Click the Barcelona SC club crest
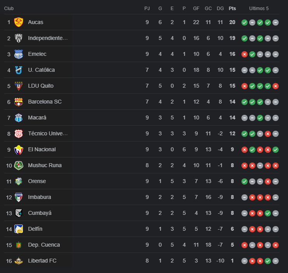288x273 pixels. coord(19,102)
